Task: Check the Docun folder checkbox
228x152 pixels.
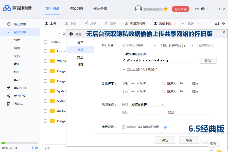Action: (x=45, y=51)
